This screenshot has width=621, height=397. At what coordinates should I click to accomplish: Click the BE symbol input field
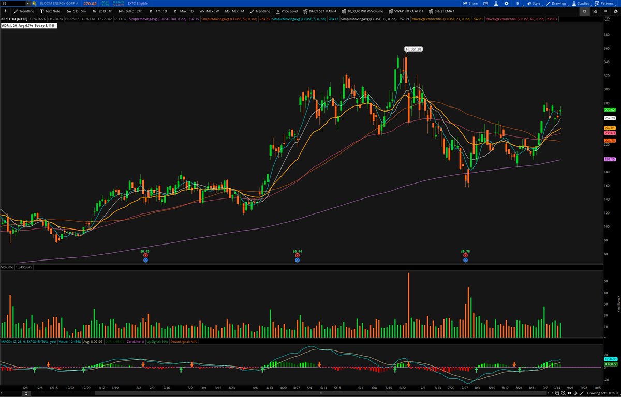click(13, 3)
